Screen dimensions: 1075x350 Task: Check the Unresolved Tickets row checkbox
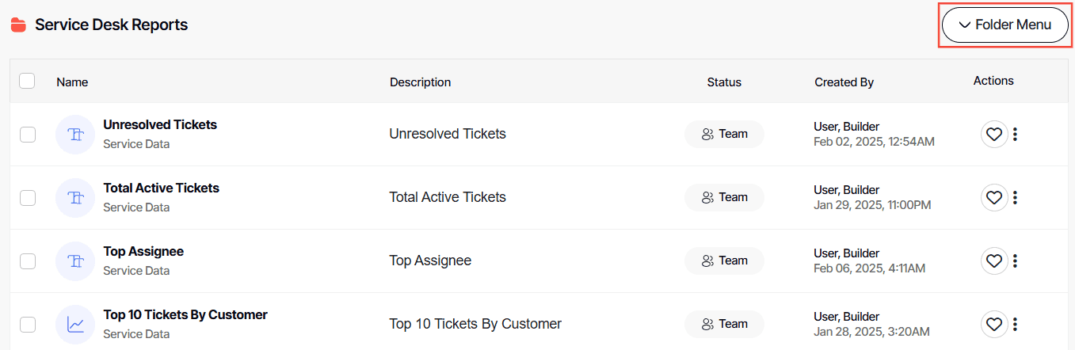coord(28,135)
